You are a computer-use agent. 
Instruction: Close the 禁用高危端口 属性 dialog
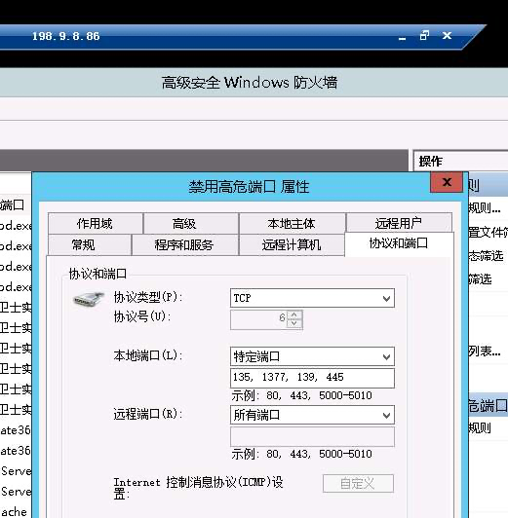447,182
